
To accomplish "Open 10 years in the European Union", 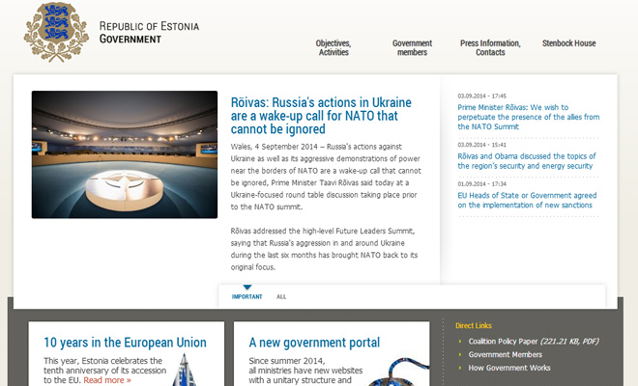I will 125,343.
